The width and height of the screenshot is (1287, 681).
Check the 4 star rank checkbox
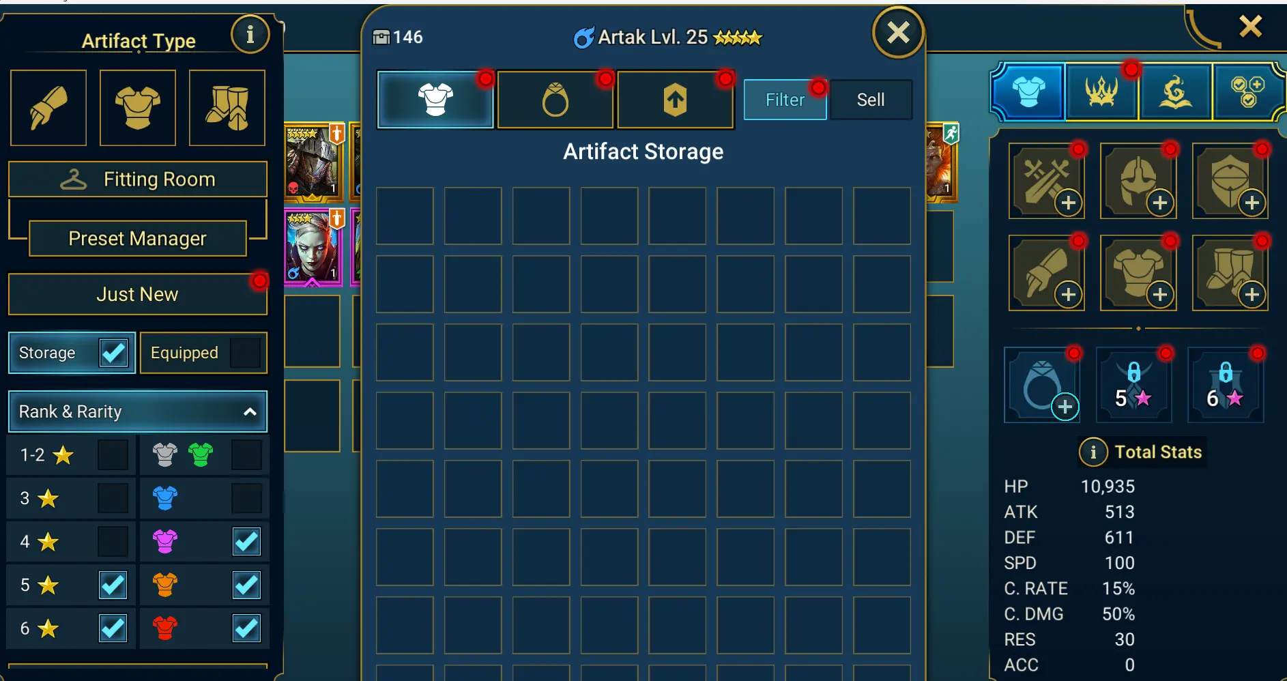pyautogui.click(x=113, y=542)
